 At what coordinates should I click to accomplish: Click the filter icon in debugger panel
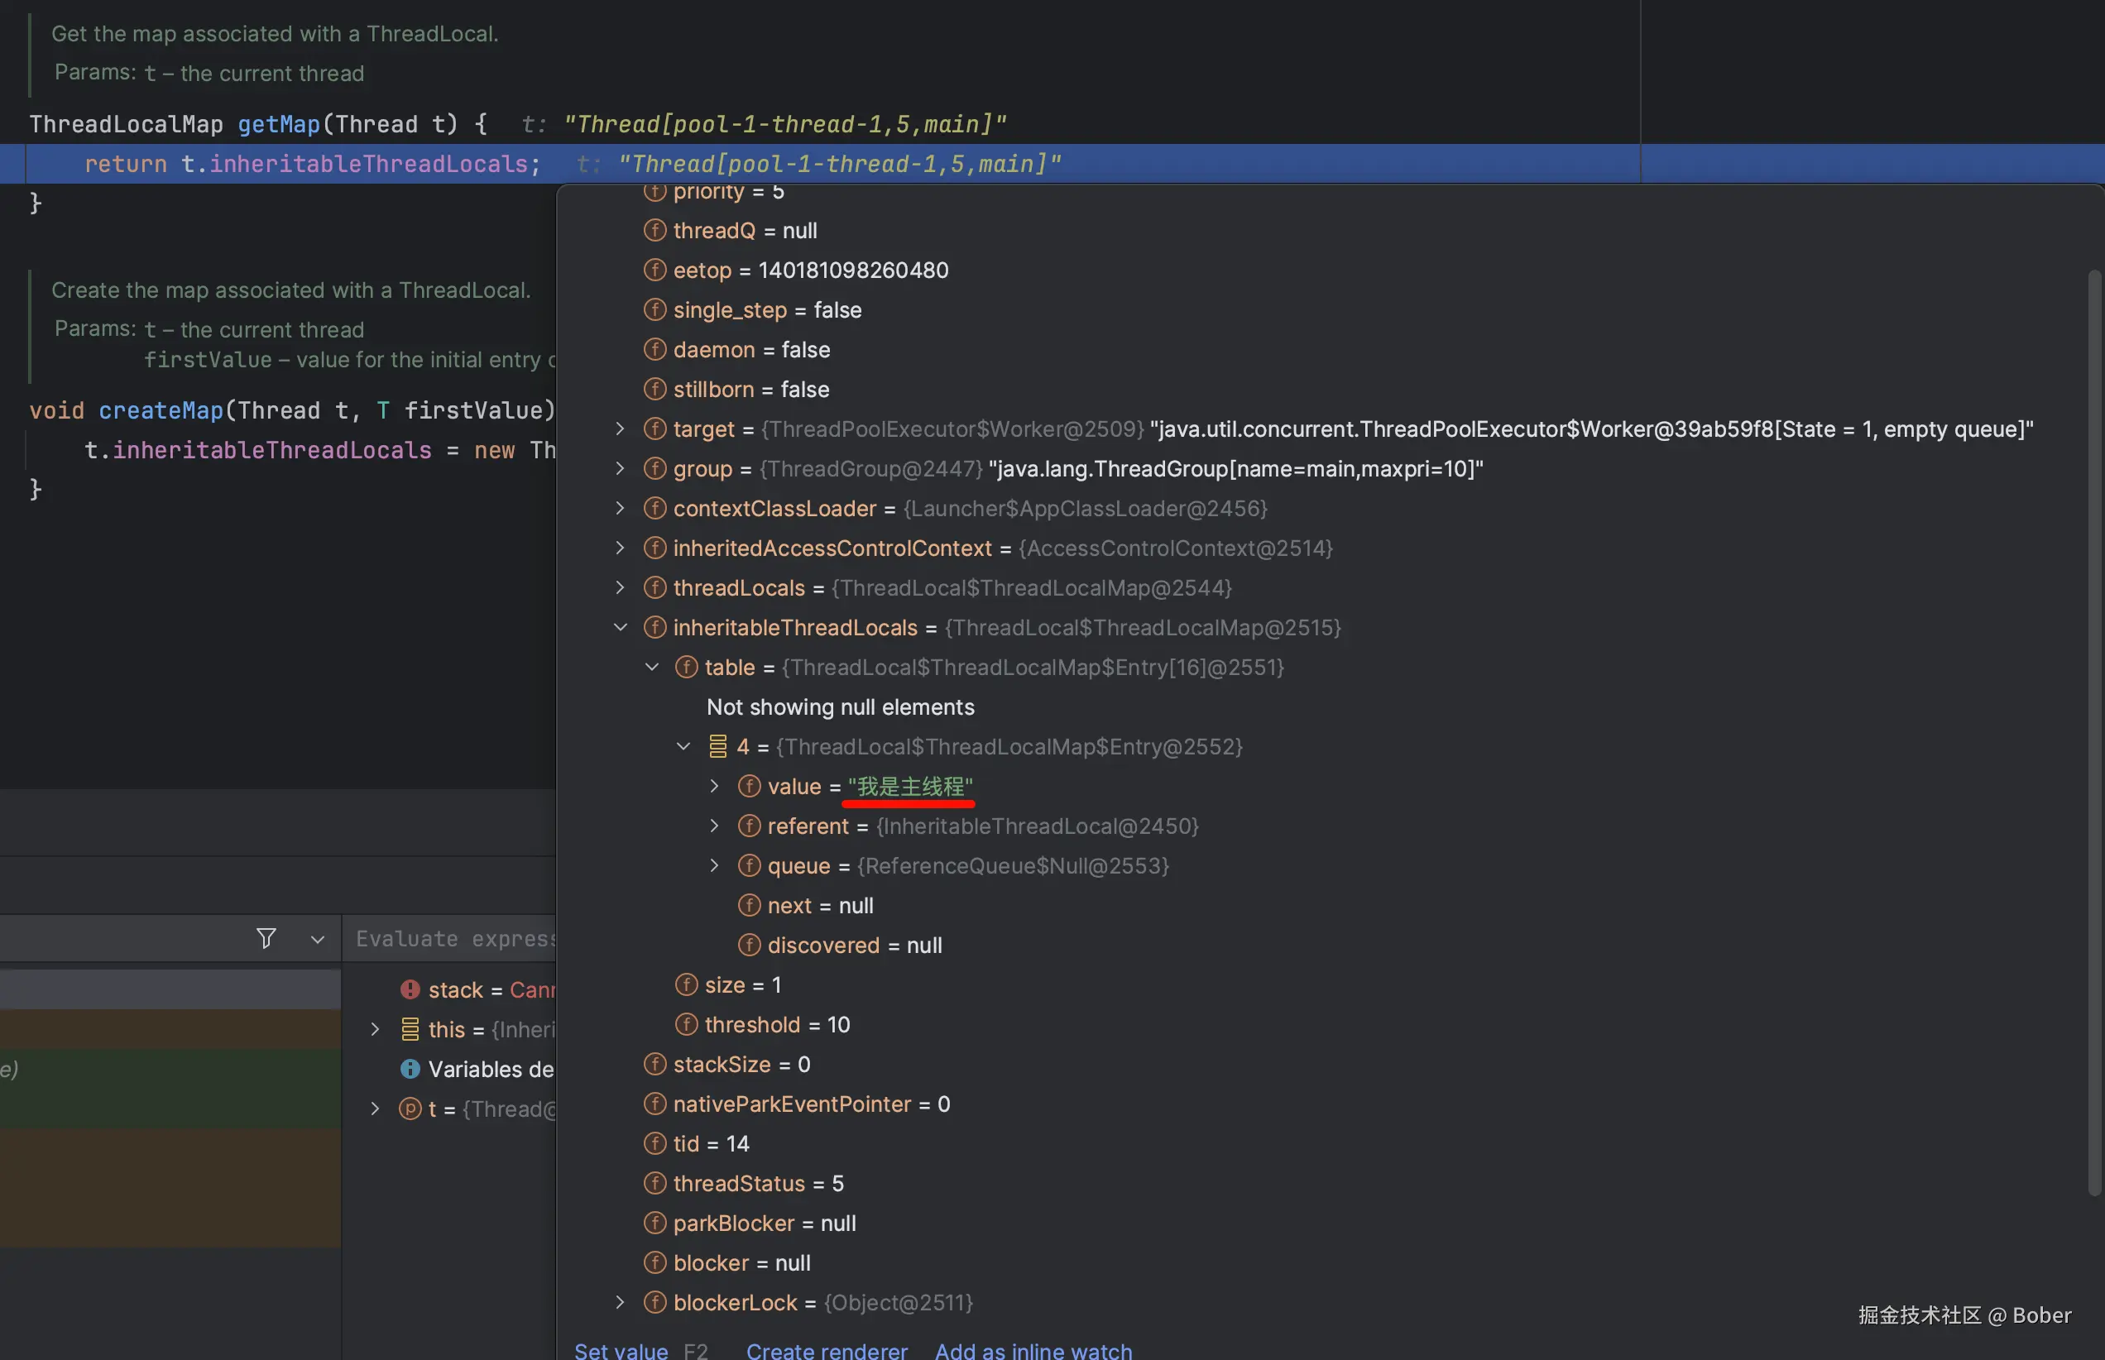(266, 938)
